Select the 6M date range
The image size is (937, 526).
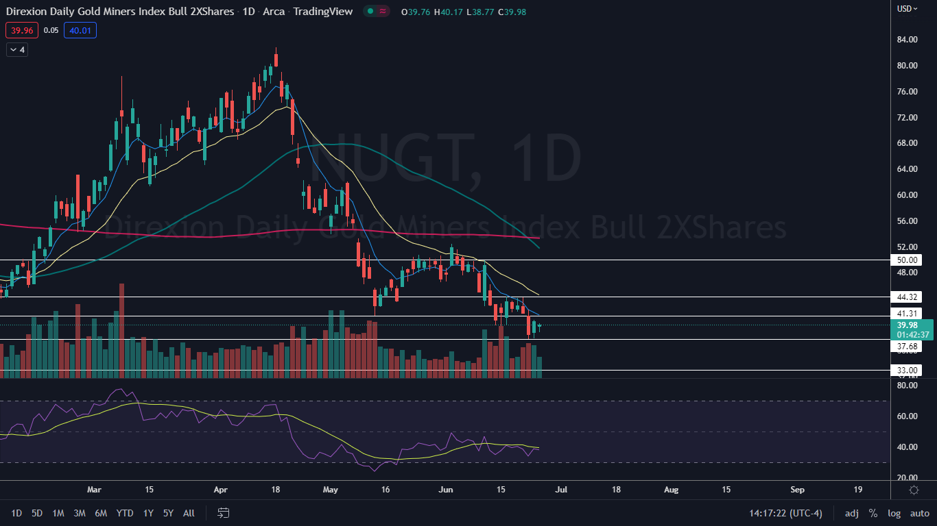[101, 513]
